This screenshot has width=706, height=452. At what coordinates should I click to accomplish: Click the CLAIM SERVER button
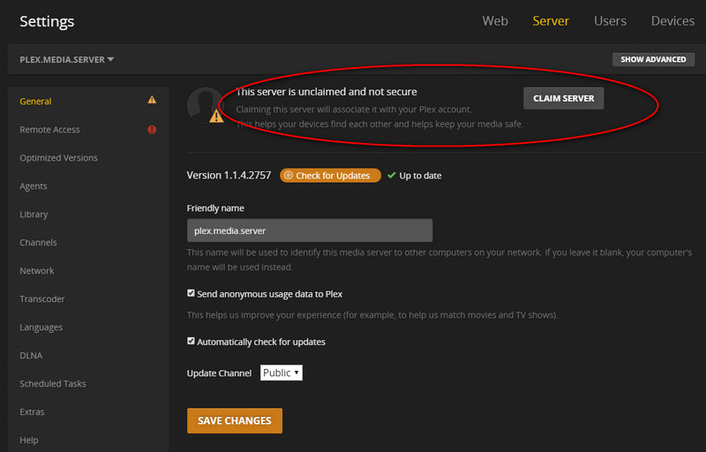click(564, 98)
